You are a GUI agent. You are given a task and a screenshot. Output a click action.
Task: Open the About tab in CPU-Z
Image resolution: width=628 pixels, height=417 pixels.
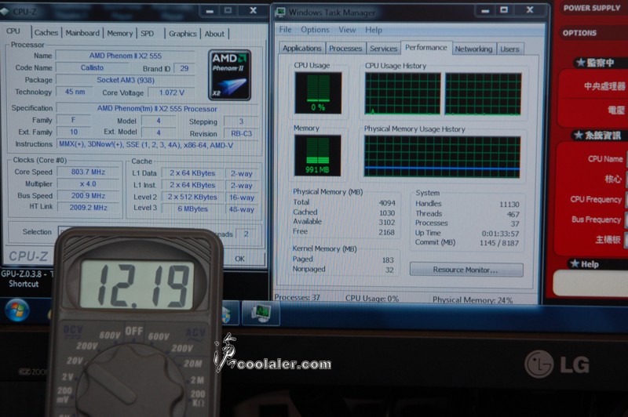click(x=214, y=34)
